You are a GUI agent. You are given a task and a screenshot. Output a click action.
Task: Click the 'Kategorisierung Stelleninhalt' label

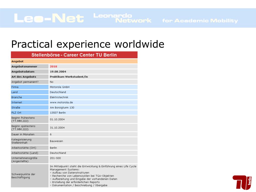pyautogui.click(x=21, y=141)
